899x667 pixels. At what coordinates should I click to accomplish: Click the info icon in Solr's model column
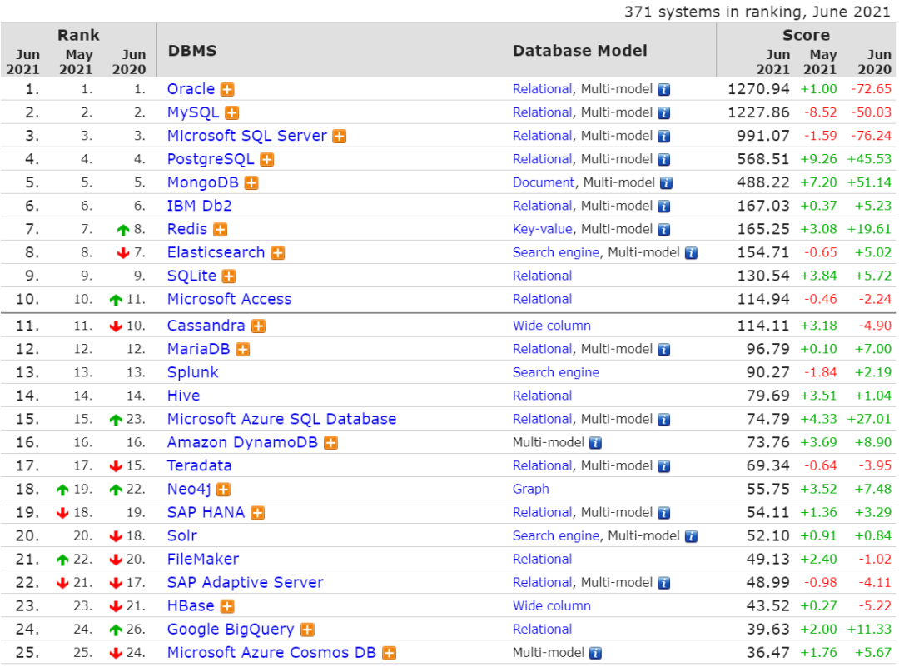(x=692, y=536)
